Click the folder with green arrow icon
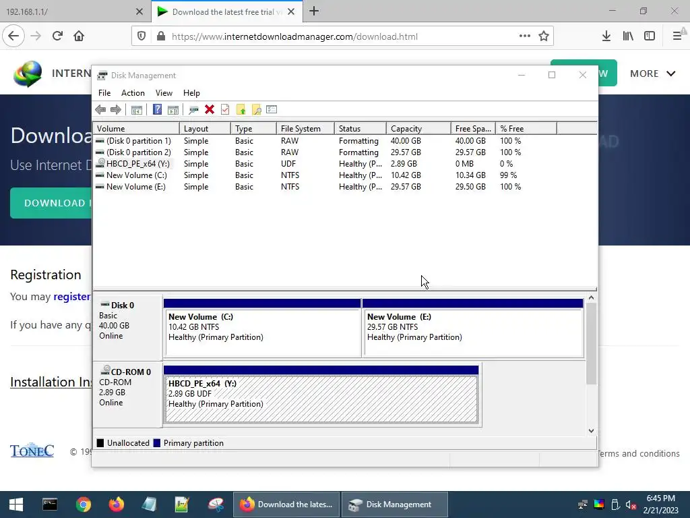This screenshot has width=690, height=518. pyautogui.click(x=241, y=110)
